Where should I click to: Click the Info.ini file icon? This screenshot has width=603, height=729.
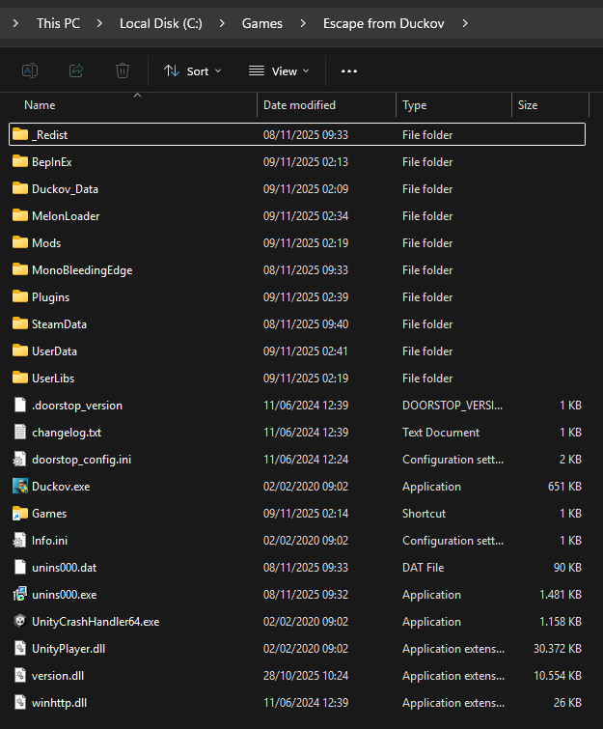pos(19,540)
